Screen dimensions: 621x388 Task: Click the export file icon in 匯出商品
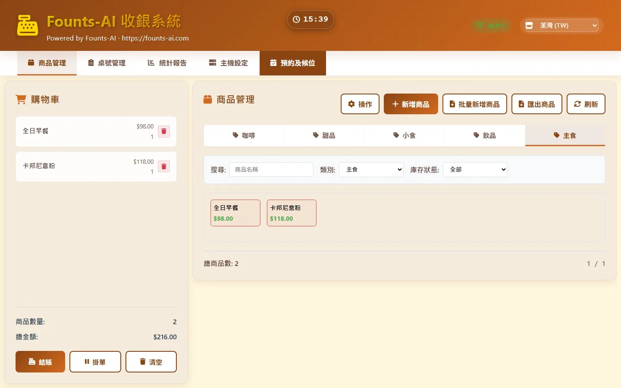point(521,104)
